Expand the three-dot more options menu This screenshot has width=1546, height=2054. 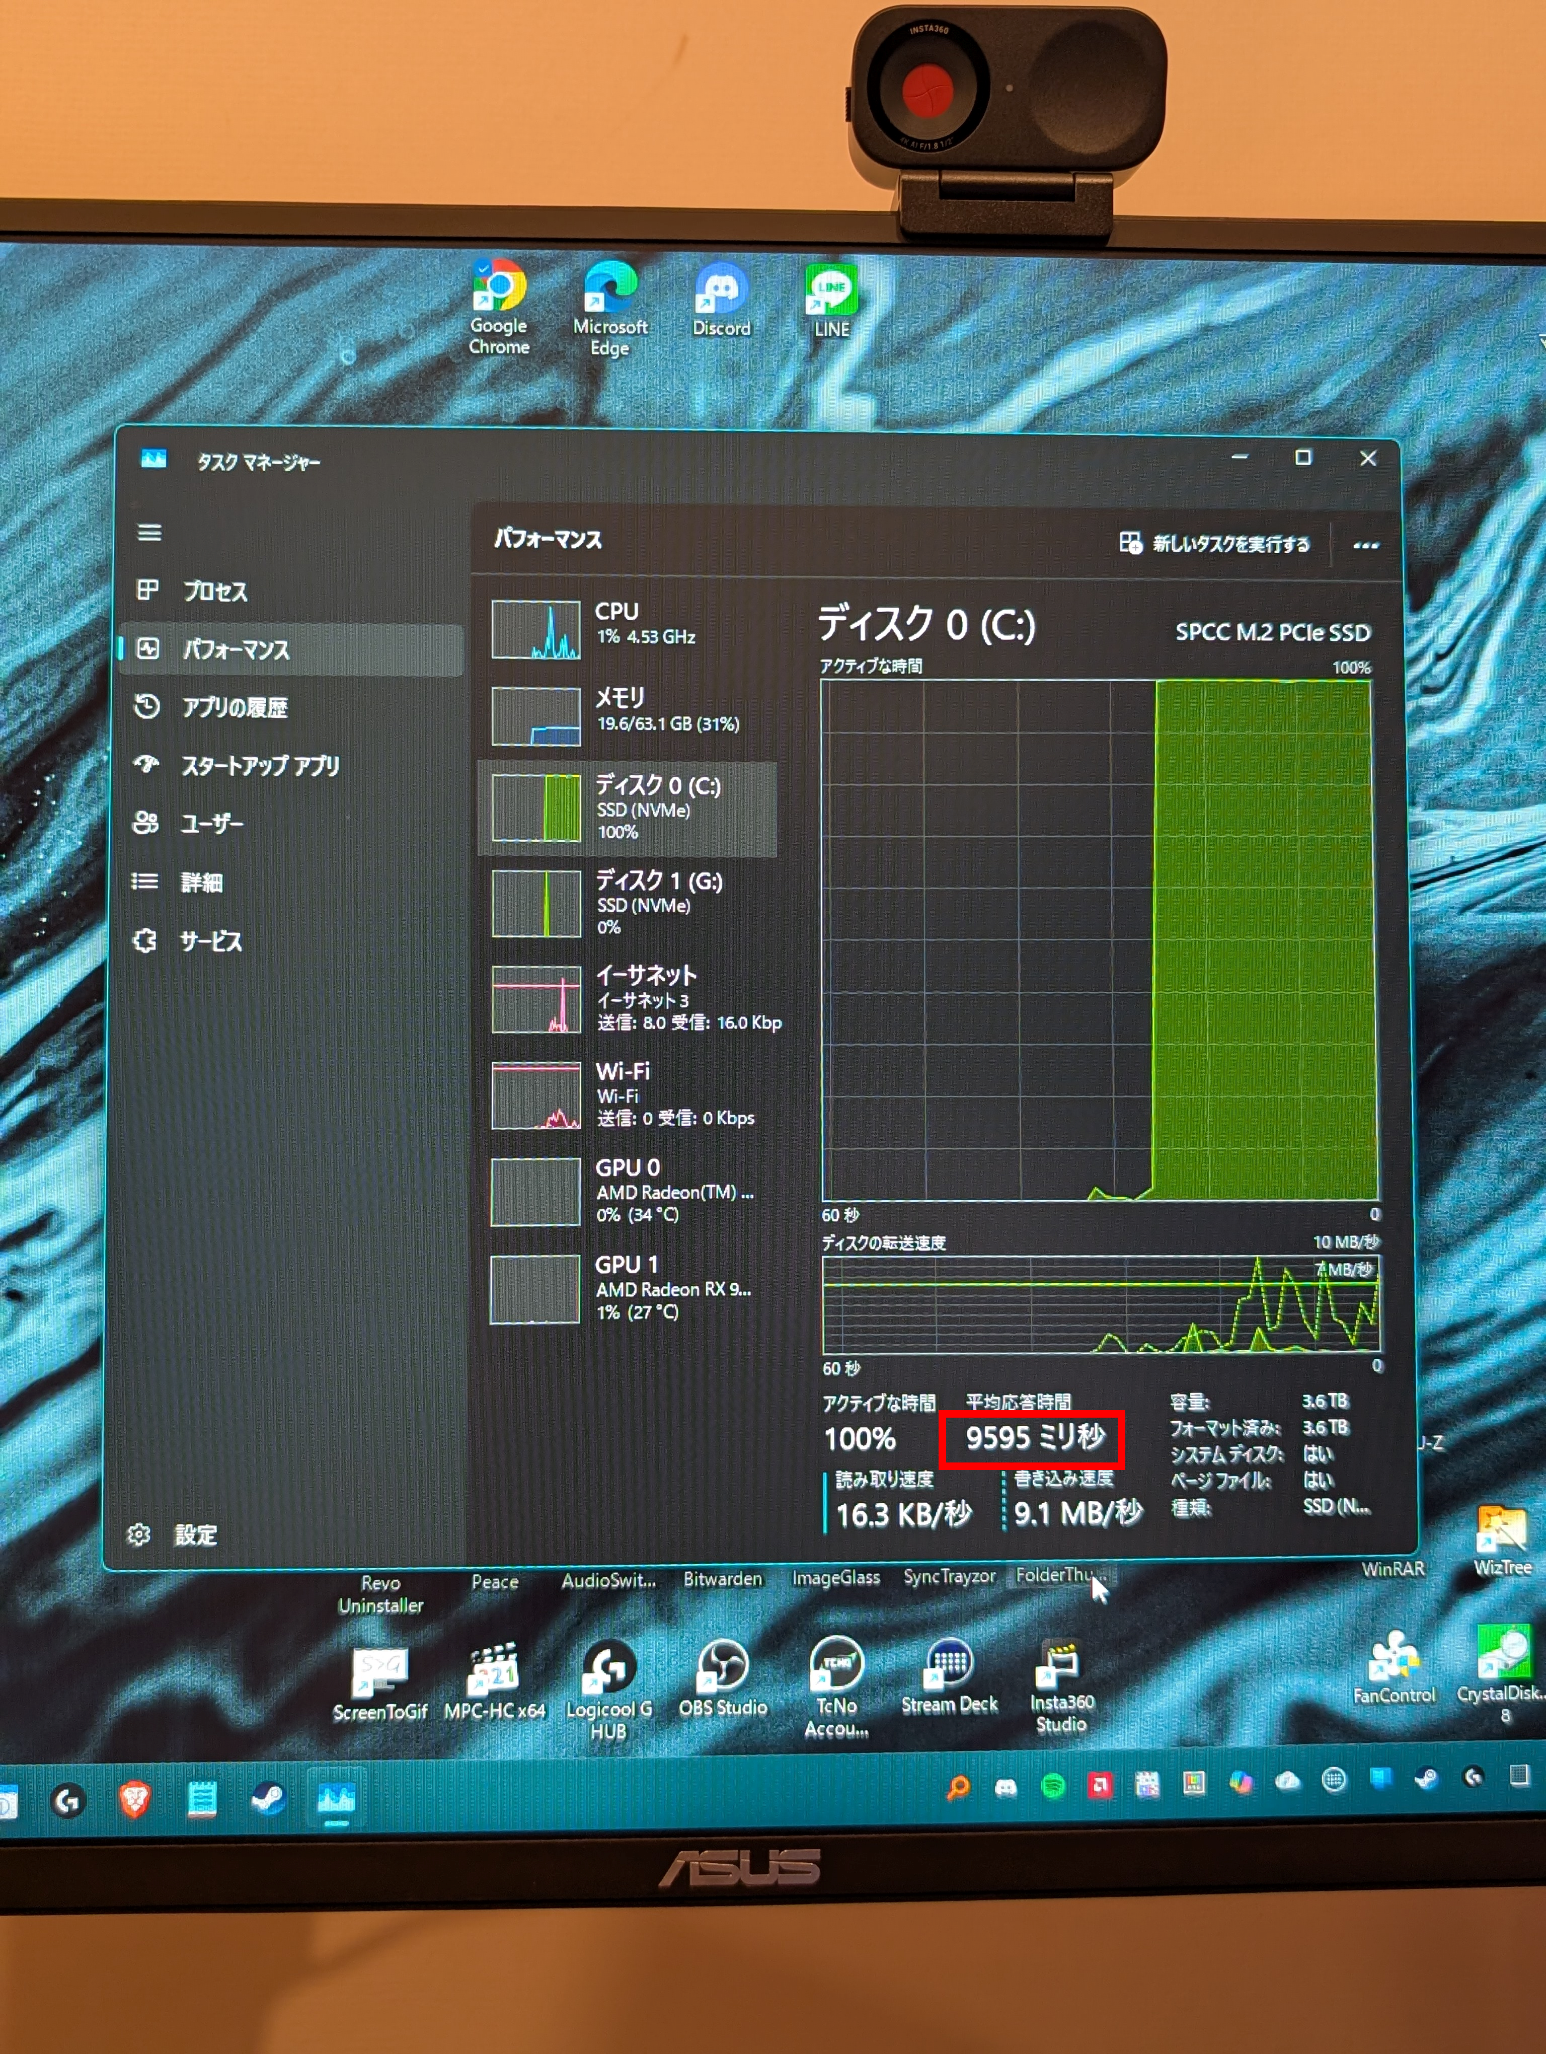[x=1365, y=545]
